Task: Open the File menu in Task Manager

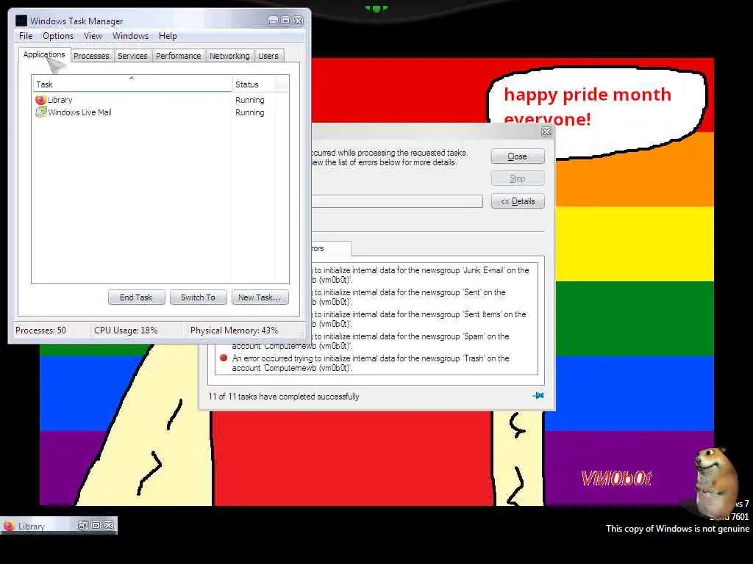Action: 26,36
